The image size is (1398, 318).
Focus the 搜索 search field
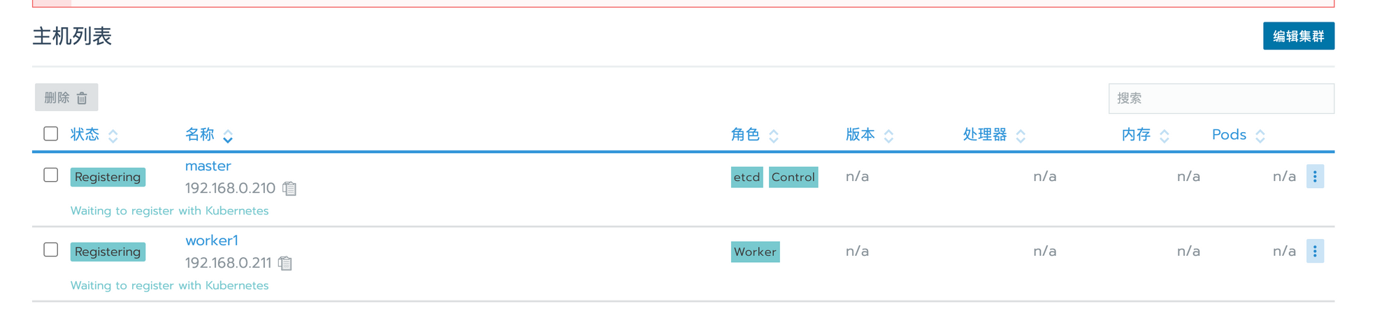(x=1221, y=99)
